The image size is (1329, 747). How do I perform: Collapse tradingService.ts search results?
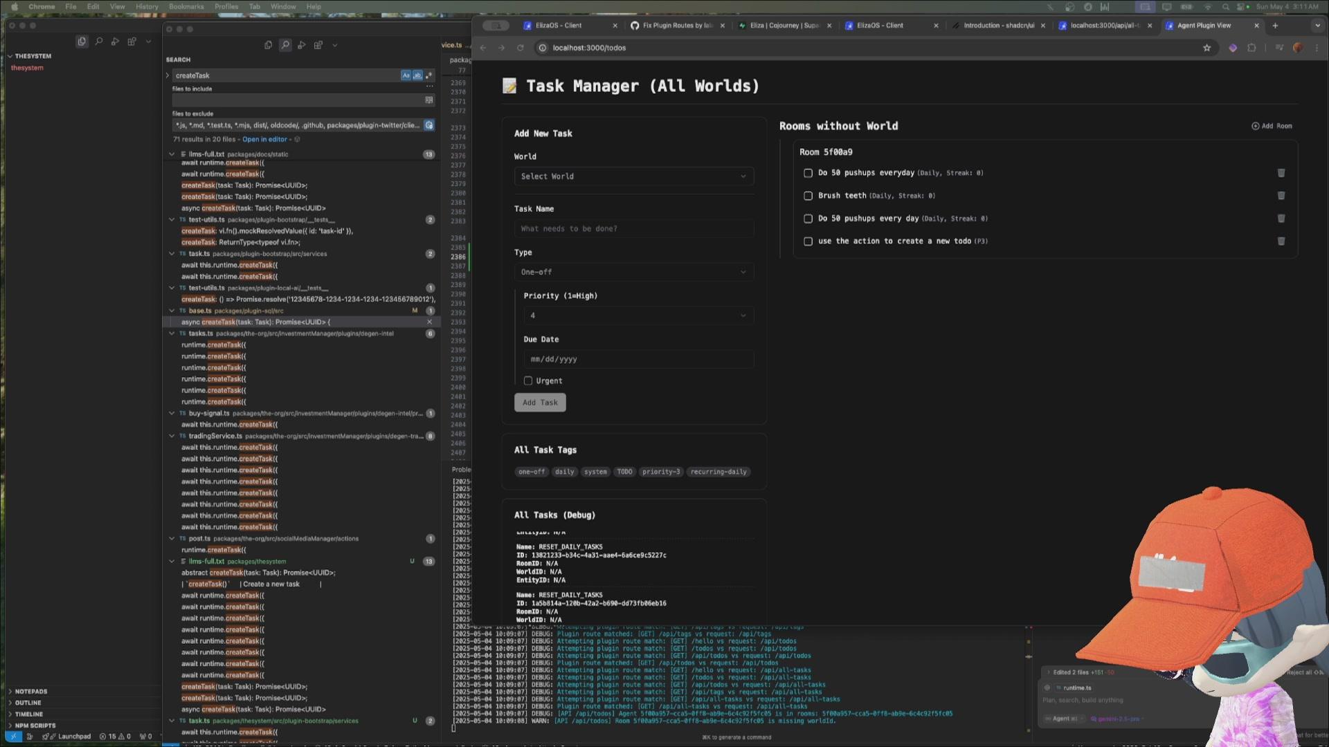click(172, 436)
